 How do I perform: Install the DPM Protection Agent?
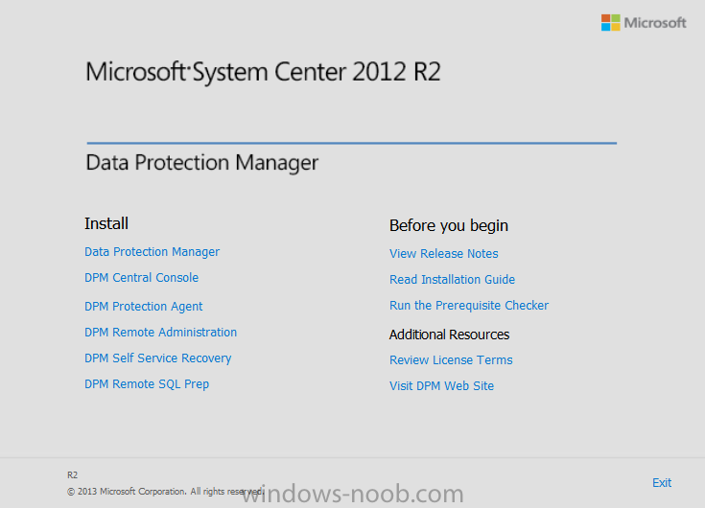(x=144, y=307)
